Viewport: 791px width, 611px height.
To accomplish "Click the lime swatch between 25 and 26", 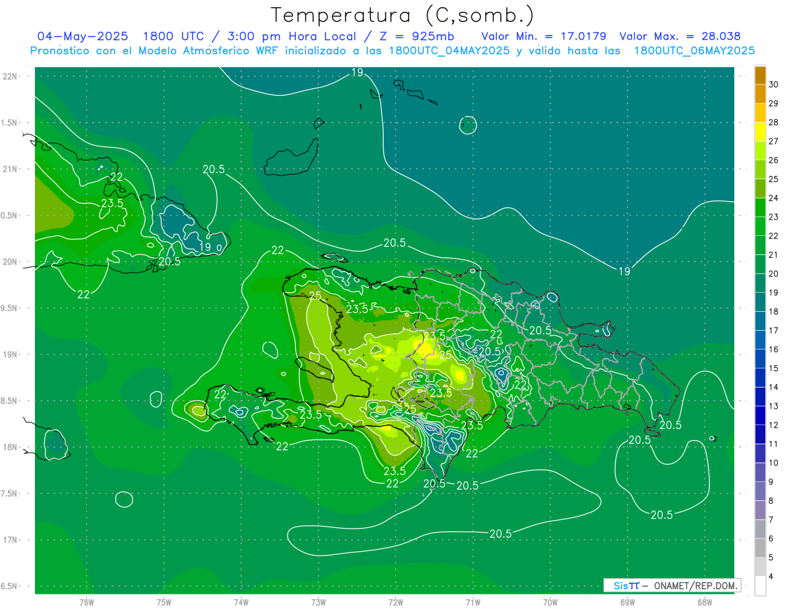I will tap(760, 170).
